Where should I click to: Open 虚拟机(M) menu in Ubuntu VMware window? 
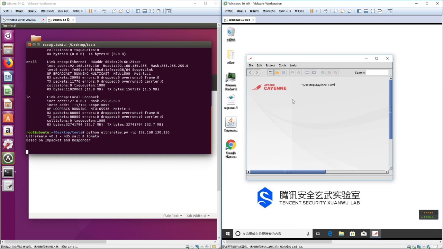tap(47, 11)
